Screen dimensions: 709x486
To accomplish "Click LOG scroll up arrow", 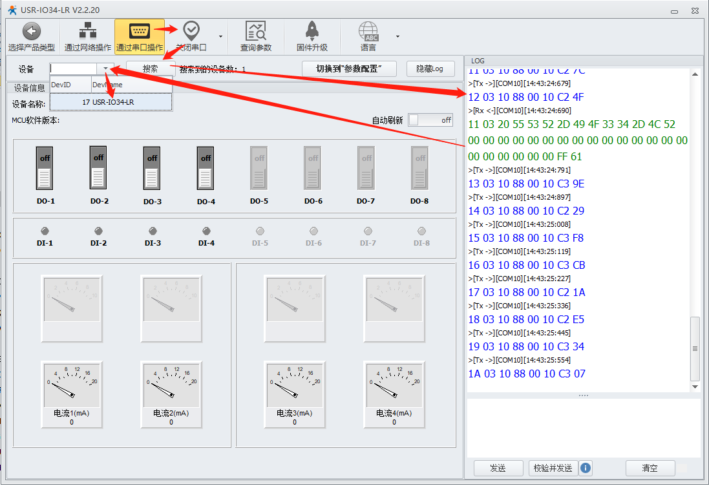I will pyautogui.click(x=695, y=74).
